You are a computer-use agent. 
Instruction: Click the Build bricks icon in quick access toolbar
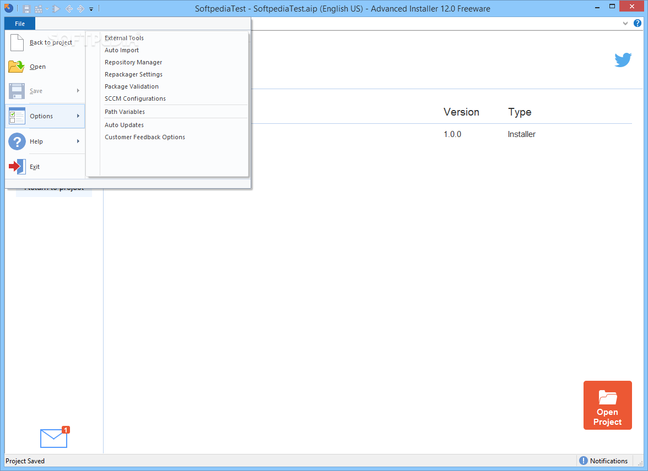point(39,9)
